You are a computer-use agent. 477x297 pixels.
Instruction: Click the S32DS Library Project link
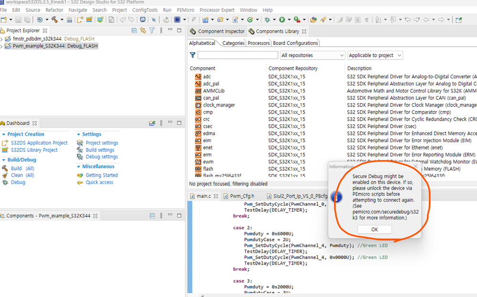click(x=34, y=150)
